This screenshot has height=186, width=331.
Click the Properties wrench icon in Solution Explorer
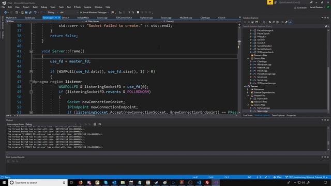[286, 22]
